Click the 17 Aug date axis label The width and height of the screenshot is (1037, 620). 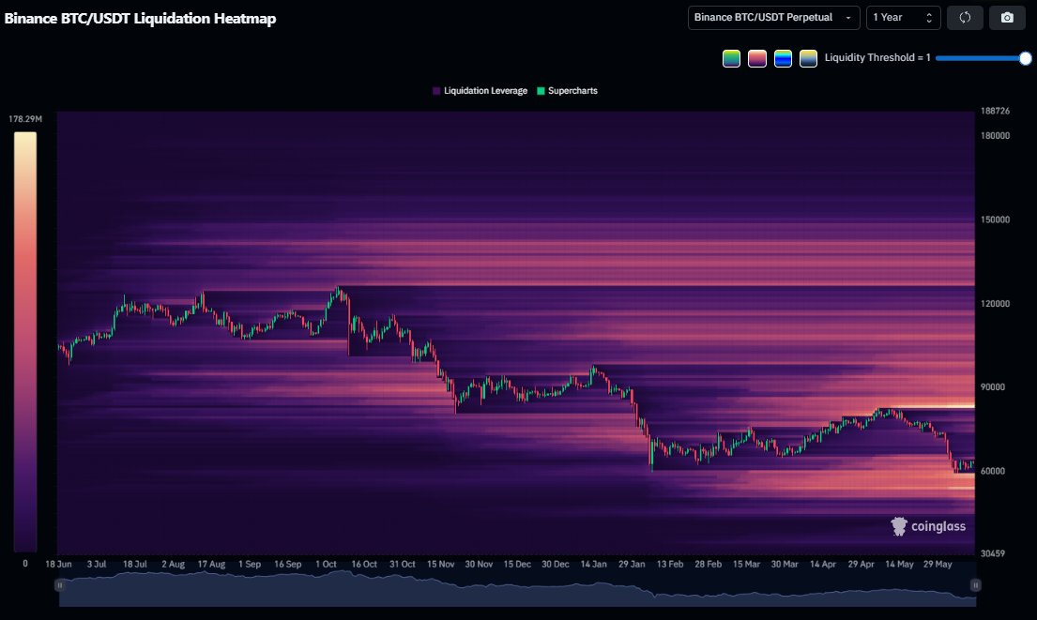[x=211, y=564]
